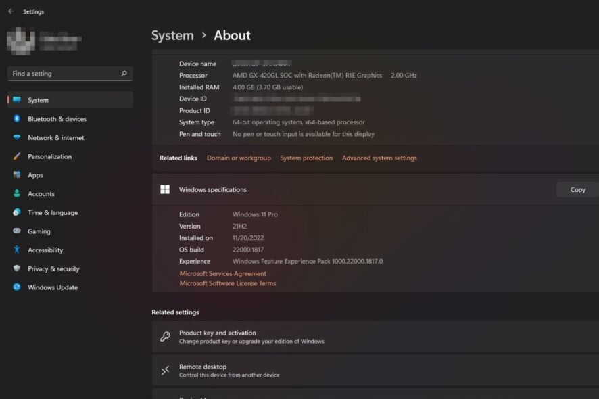Click the search magnifier icon
Image resolution: width=599 pixels, height=399 pixels.
click(124, 74)
